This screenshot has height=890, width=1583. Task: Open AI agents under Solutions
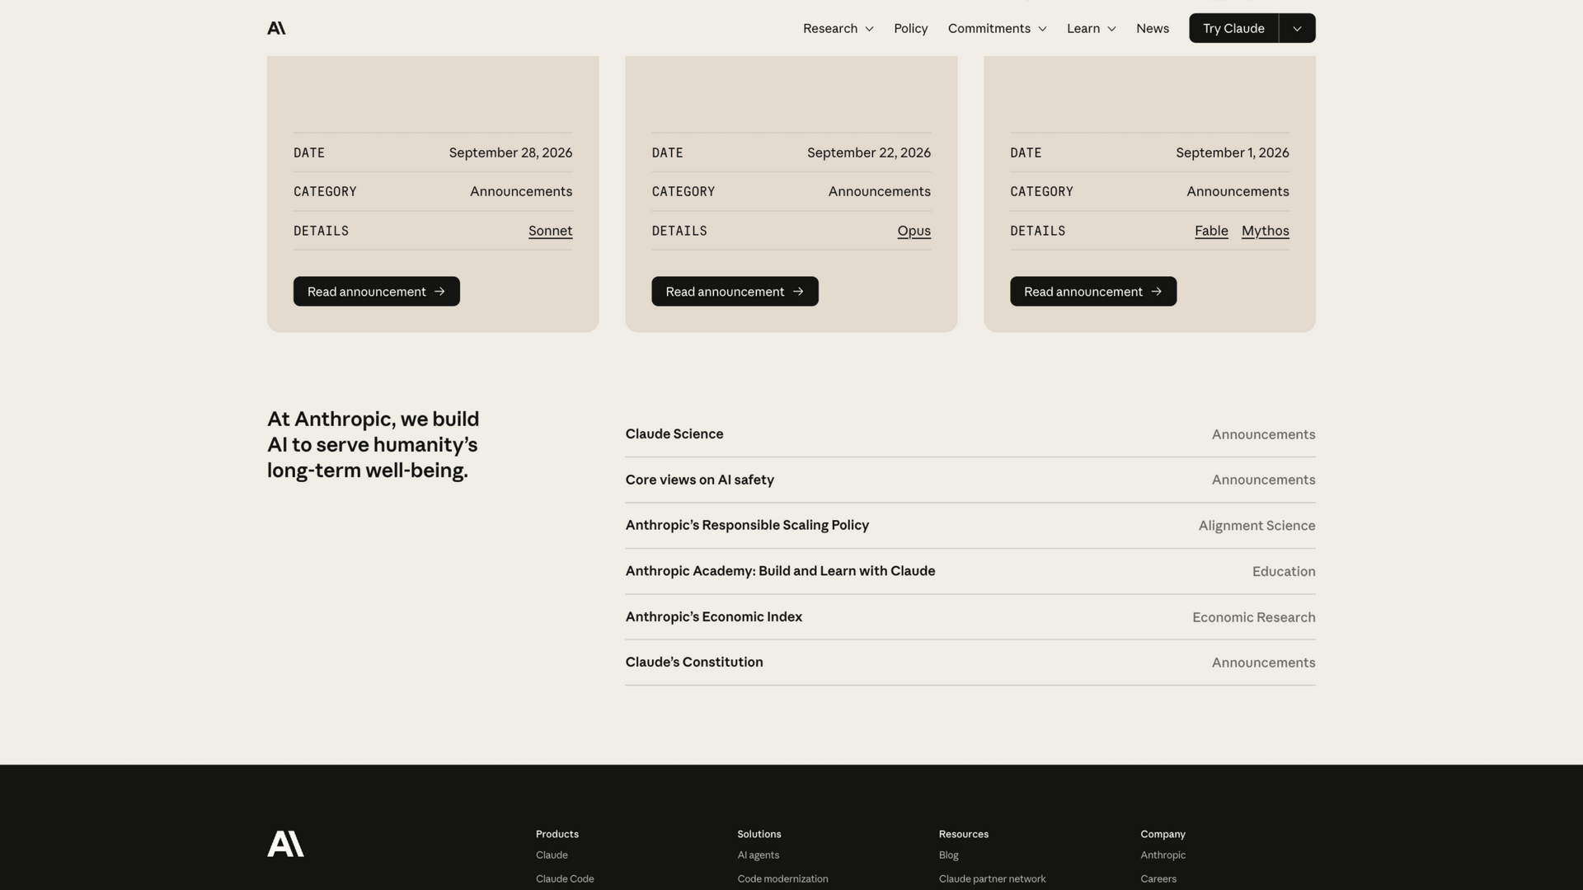click(758, 855)
